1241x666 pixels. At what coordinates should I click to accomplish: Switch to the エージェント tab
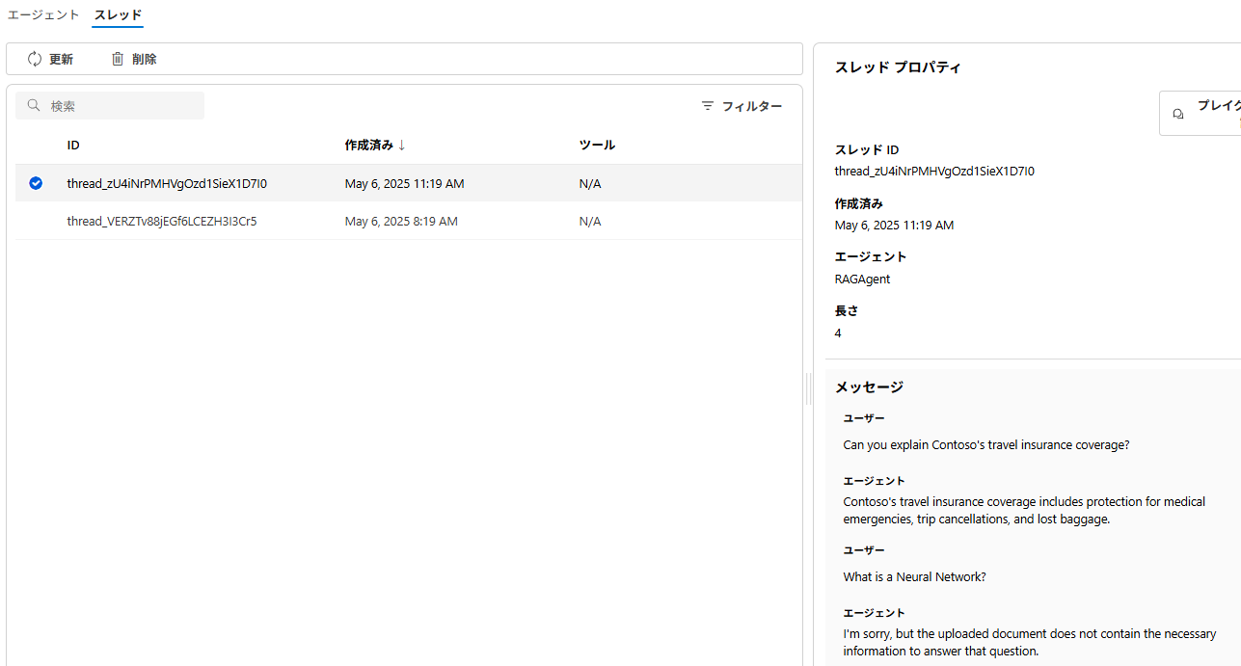(42, 14)
